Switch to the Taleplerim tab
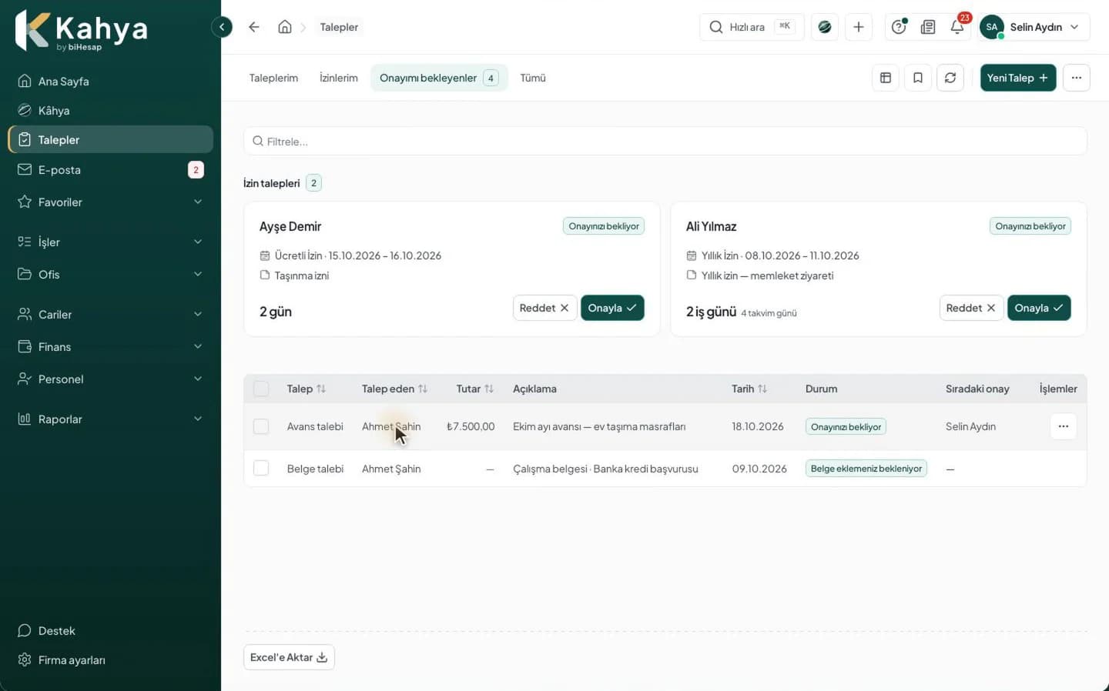1109x691 pixels. coord(273,78)
